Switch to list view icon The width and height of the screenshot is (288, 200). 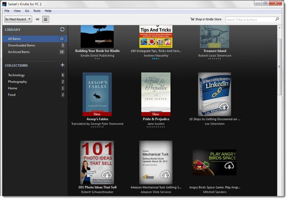38,19
